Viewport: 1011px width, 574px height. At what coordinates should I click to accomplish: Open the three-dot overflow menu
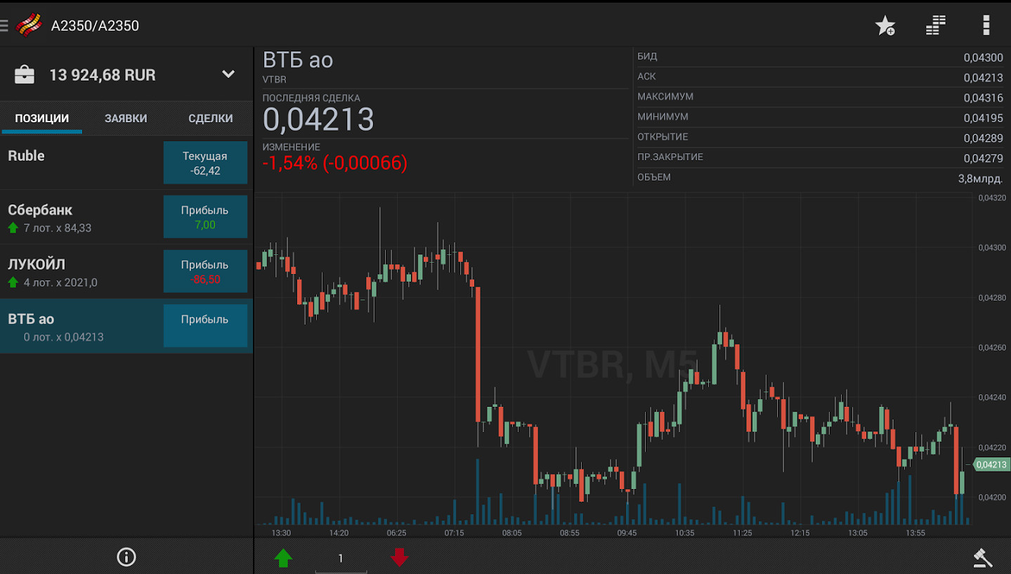click(986, 26)
